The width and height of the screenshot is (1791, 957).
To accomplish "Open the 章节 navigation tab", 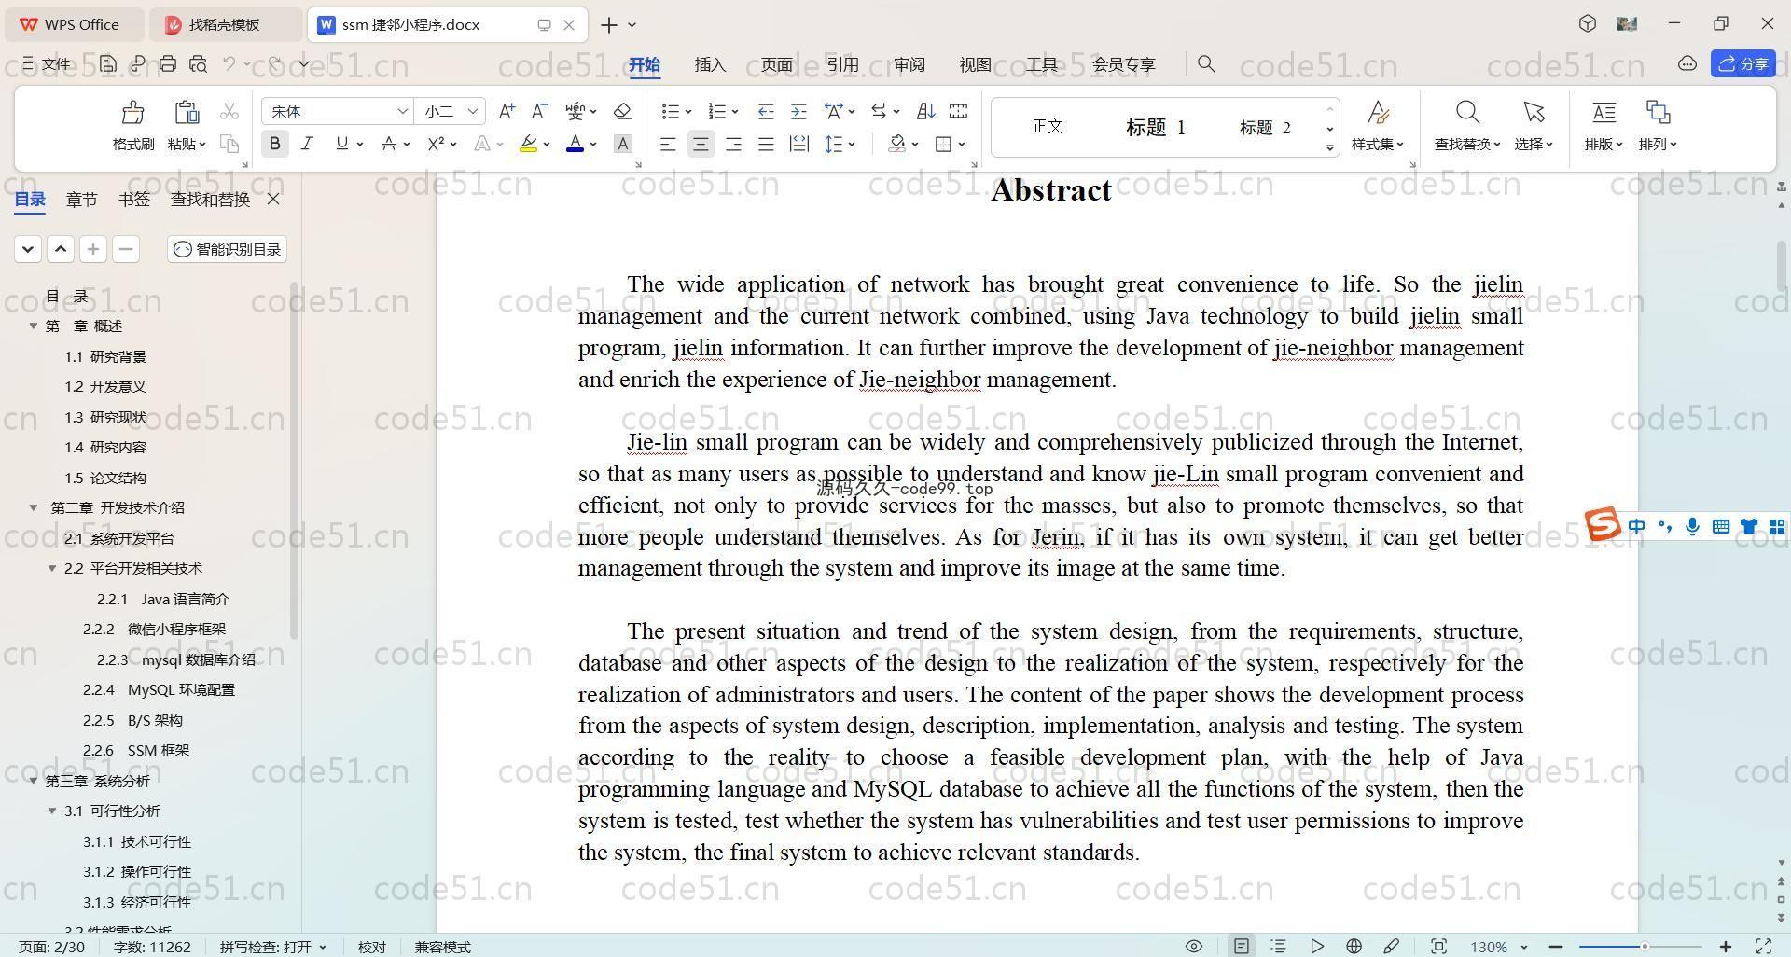I will click(x=81, y=199).
